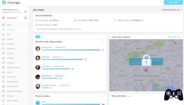Click the Geo-fence page title
Viewport: 184px width, 105px height.
pos(39,10)
